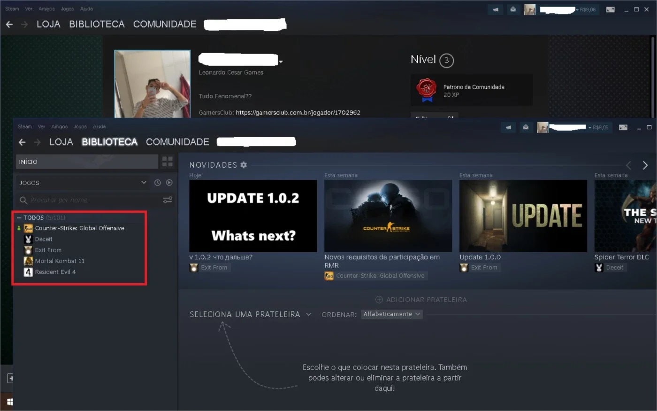Enter Big Picture mode in front window
This screenshot has height=411, width=657.
tap(623, 127)
